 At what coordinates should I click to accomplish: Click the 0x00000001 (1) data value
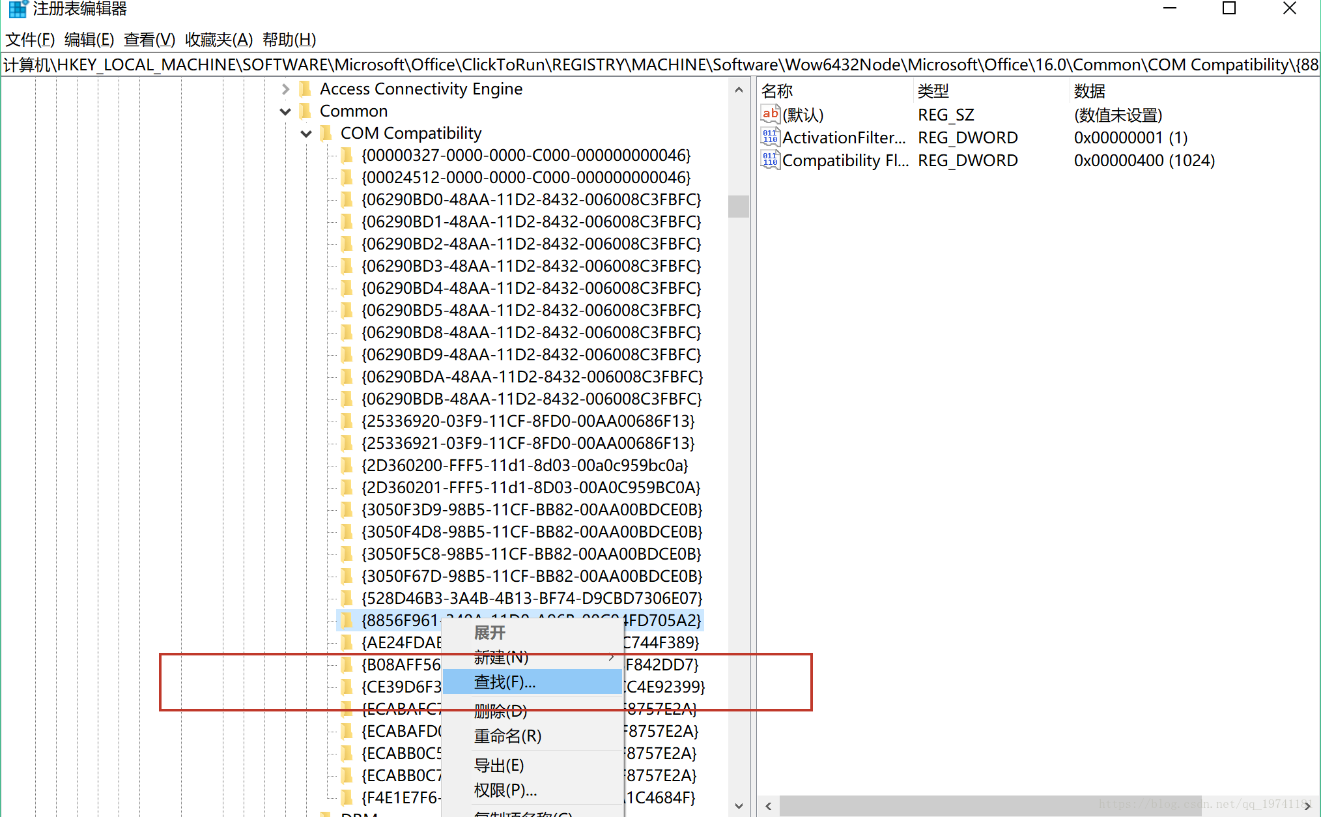pyautogui.click(x=1131, y=137)
